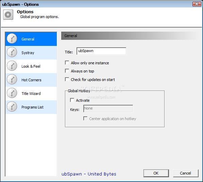Go to Hot Corners settings

pos(31,80)
